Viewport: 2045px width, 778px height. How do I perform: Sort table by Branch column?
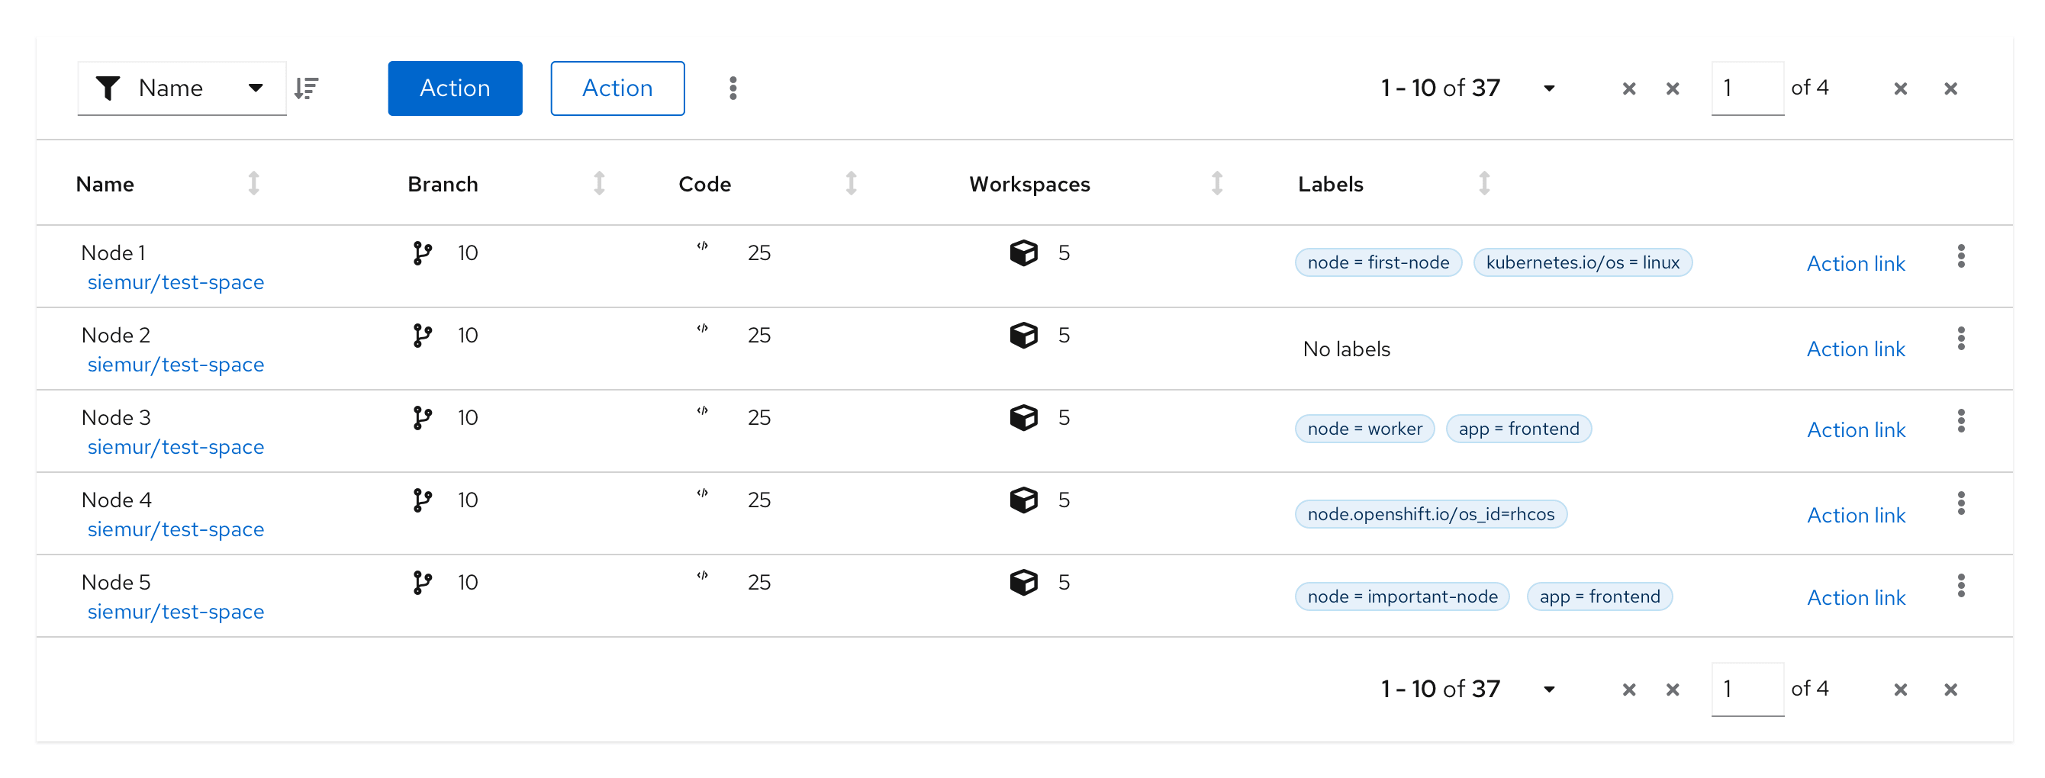click(599, 183)
